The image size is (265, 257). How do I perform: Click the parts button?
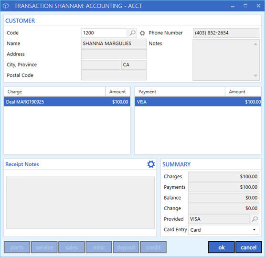[17, 247]
